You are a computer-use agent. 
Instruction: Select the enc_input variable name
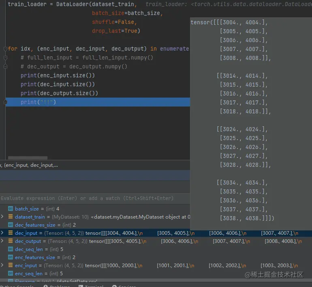pos(26,266)
